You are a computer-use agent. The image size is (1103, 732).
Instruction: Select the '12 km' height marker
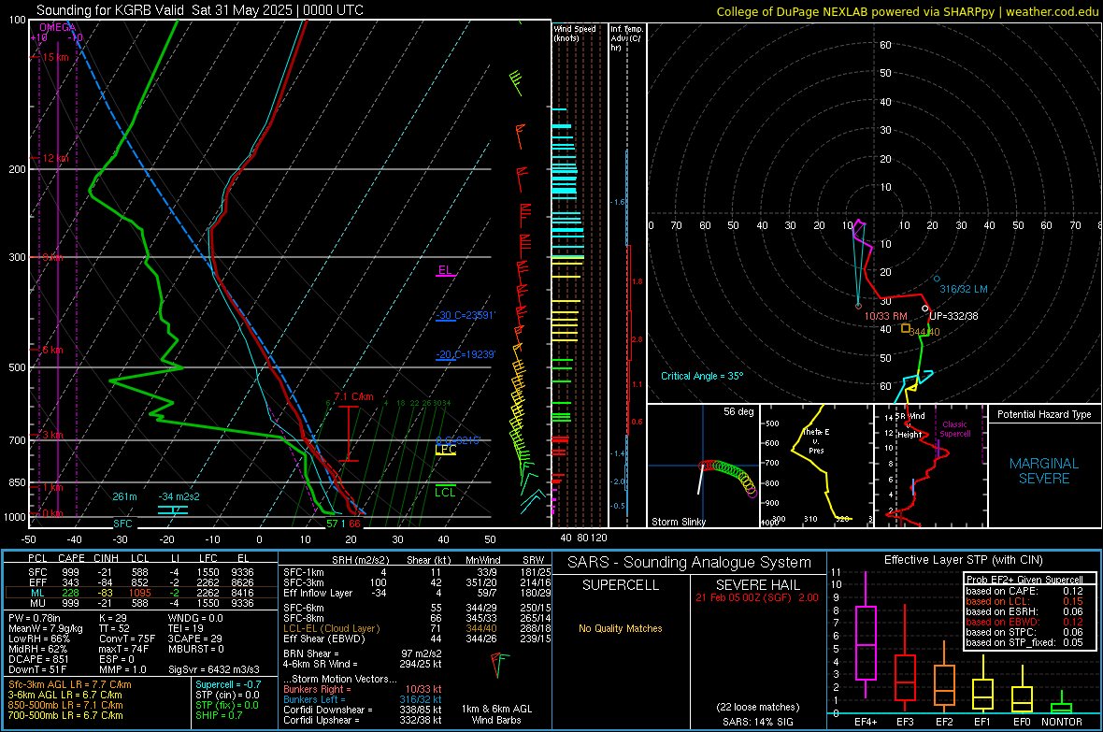[55, 158]
